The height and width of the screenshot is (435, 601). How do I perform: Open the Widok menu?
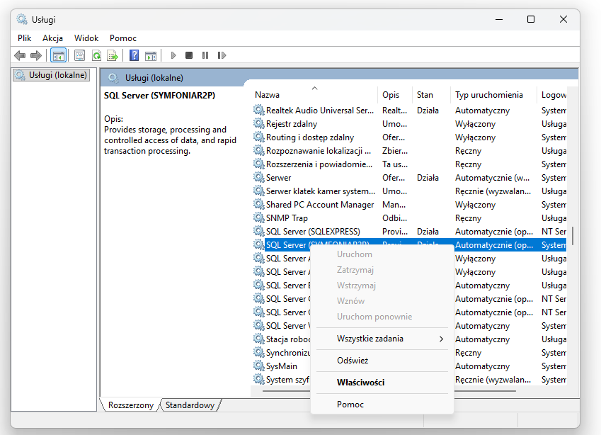tap(86, 38)
